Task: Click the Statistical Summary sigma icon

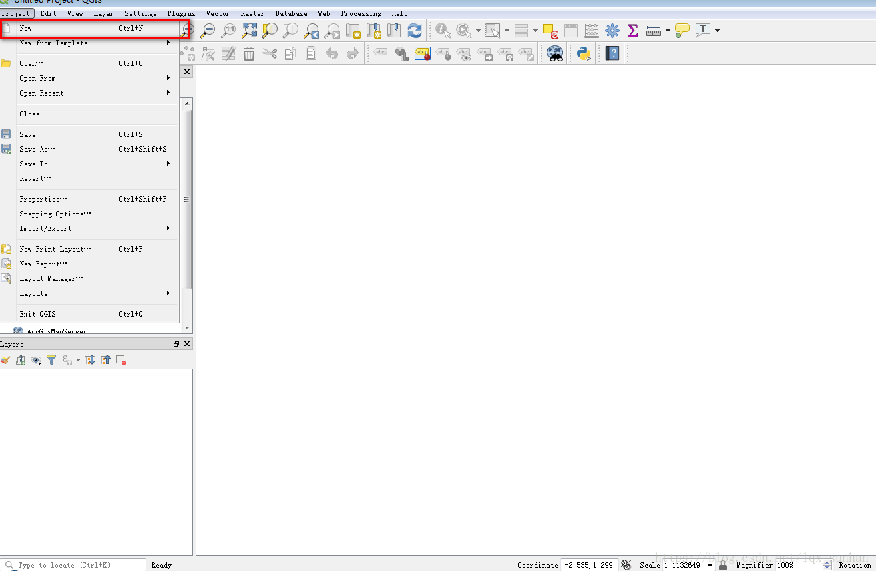Action: click(x=633, y=30)
